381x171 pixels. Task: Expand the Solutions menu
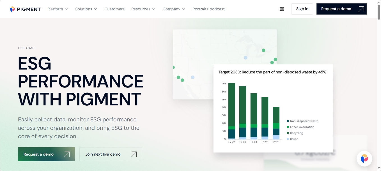click(x=86, y=9)
